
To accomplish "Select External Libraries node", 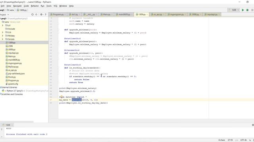I will [x=9, y=88].
